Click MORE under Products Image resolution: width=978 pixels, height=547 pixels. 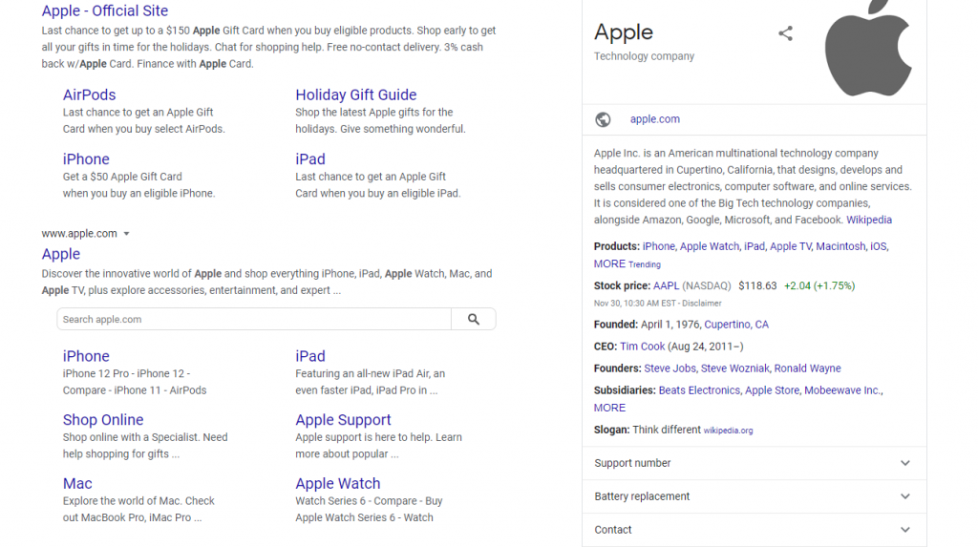pos(609,263)
